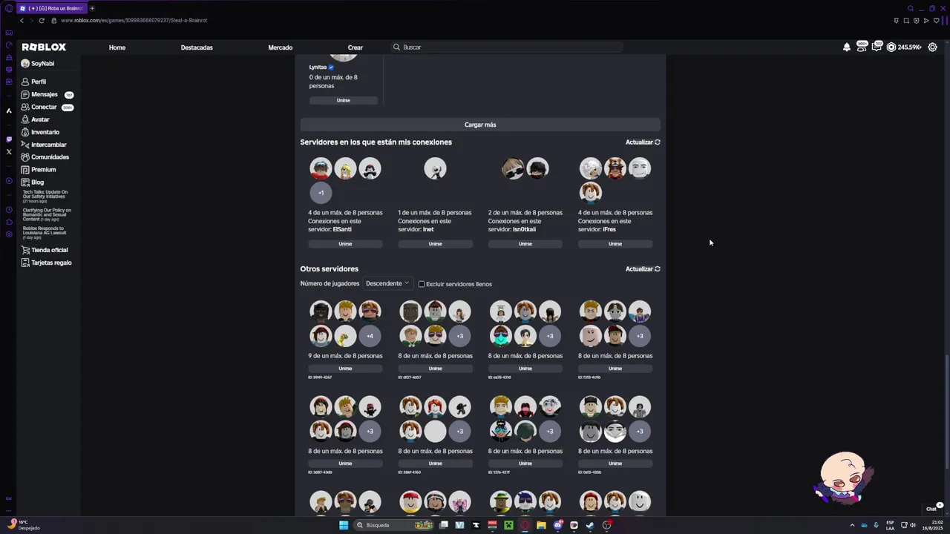950x534 pixels.
Task: Click the Buscar search field
Action: click(x=508, y=47)
